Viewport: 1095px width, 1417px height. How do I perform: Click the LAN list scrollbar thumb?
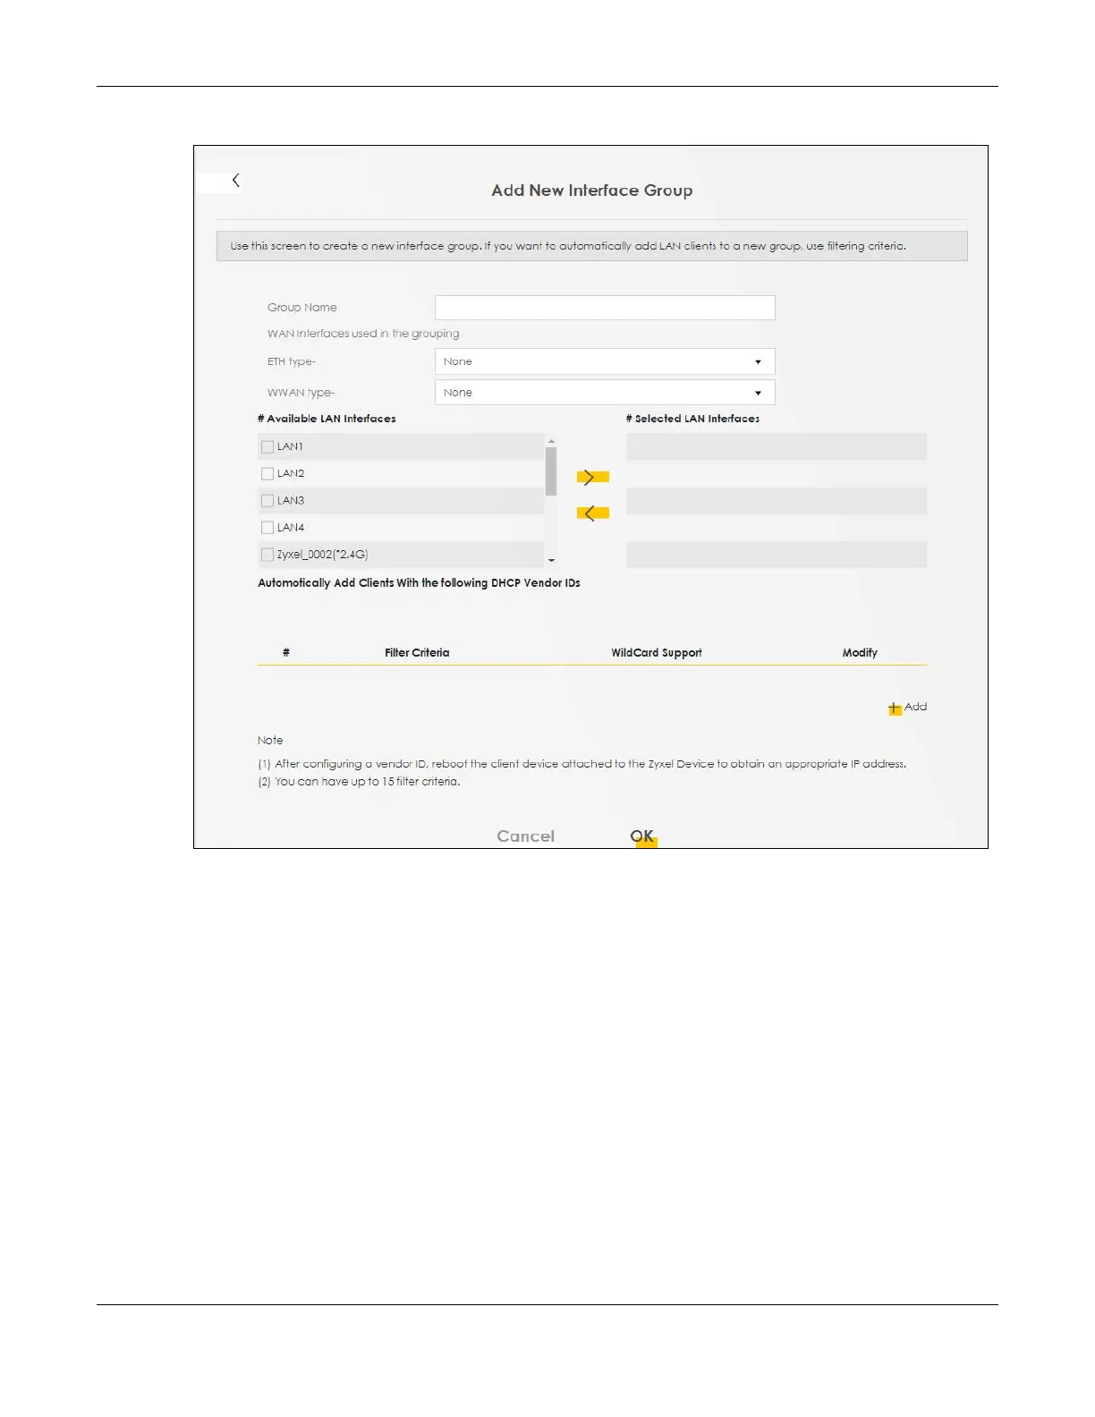tap(551, 471)
